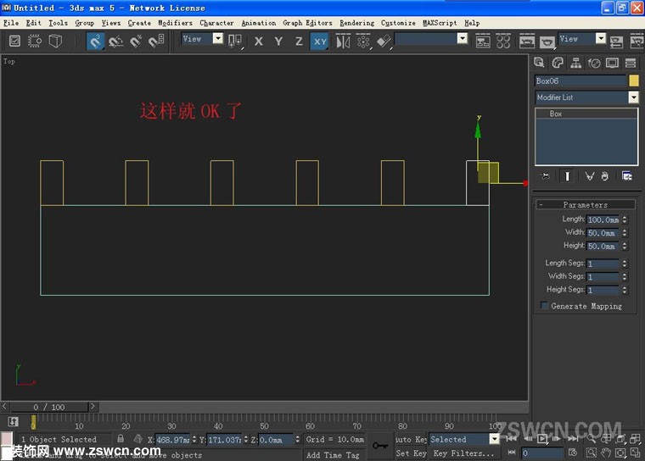The image size is (645, 461).
Task: Toggle Auto Key animation mode
Action: (x=411, y=439)
